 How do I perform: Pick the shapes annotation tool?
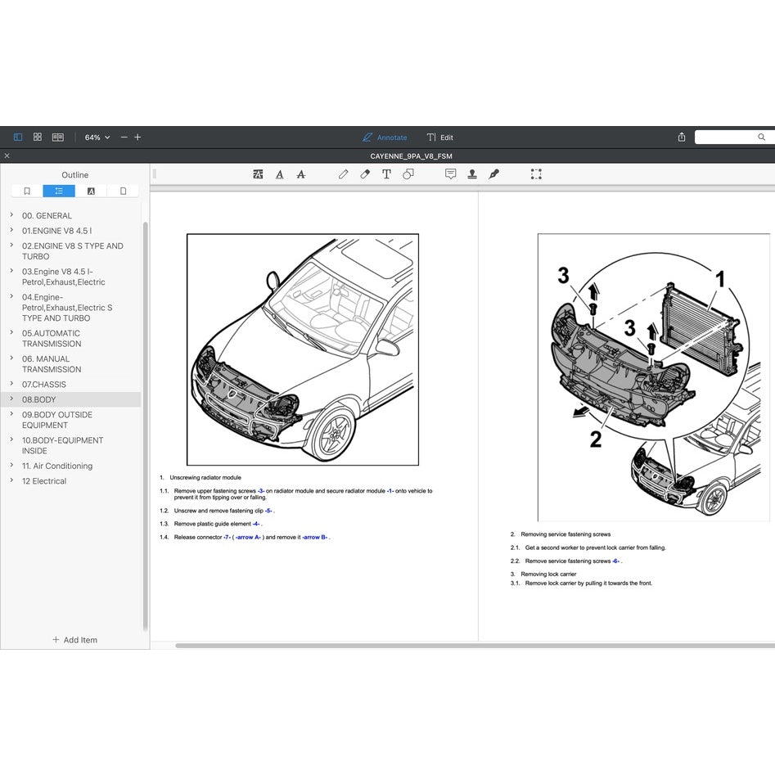coord(408,174)
